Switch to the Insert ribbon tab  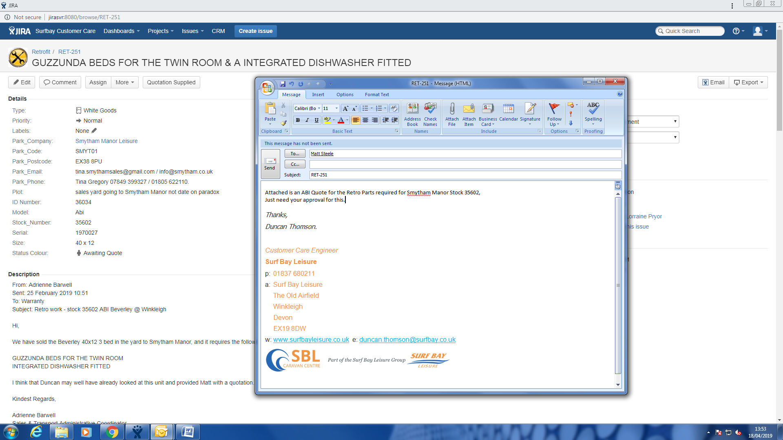click(x=318, y=95)
